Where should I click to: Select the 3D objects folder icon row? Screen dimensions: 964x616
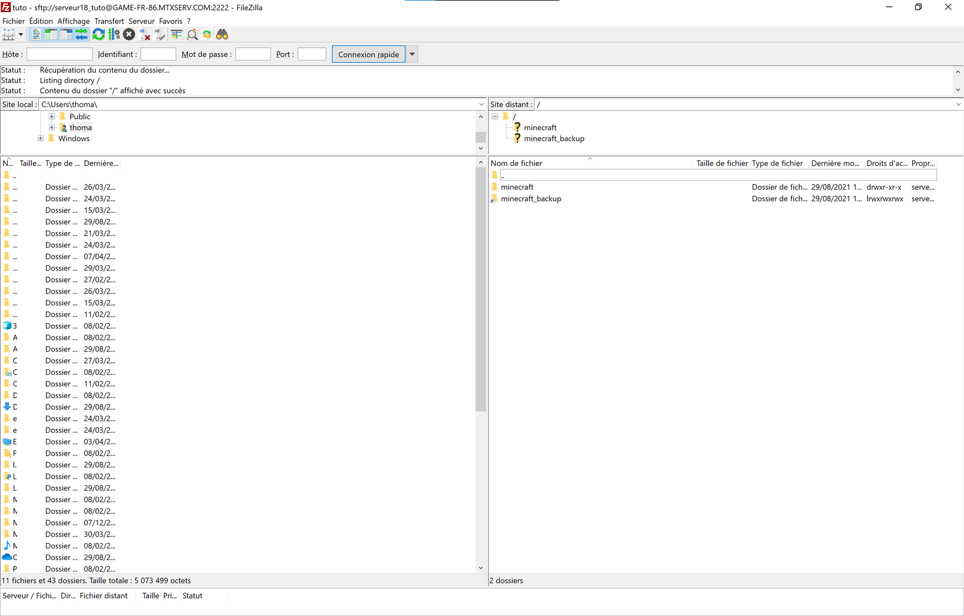[60, 326]
